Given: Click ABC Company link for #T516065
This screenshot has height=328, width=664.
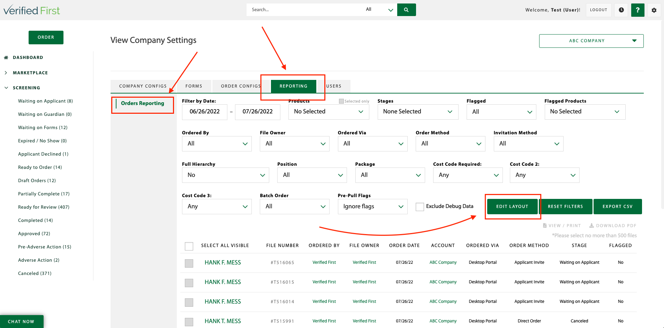Looking at the screenshot, I should [443, 262].
